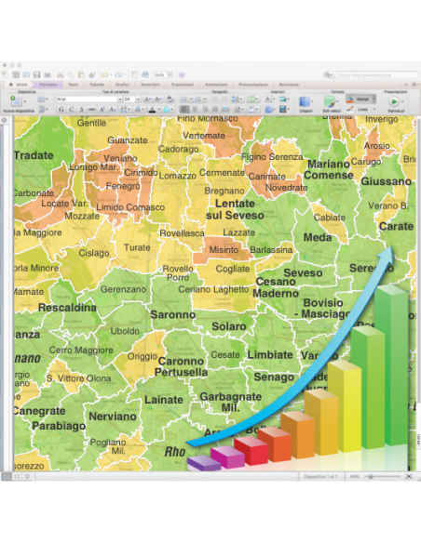This screenshot has width=421, height=543.
Task: Click the Open file folder icon
Action: (x=26, y=74)
